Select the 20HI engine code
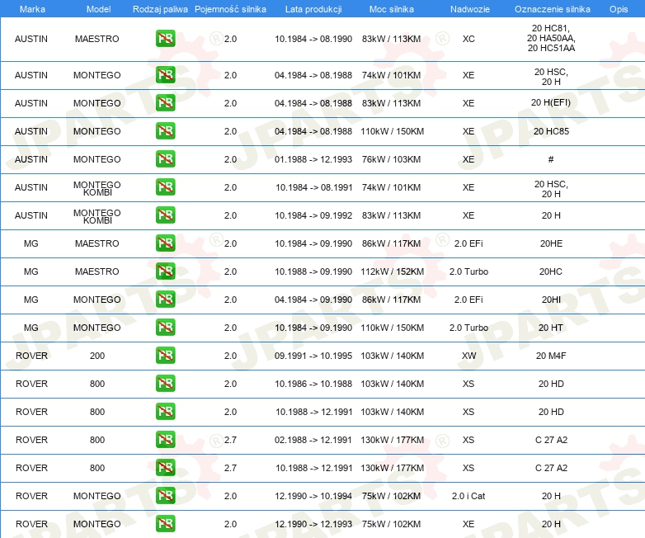The width and height of the screenshot is (645, 538). (551, 300)
